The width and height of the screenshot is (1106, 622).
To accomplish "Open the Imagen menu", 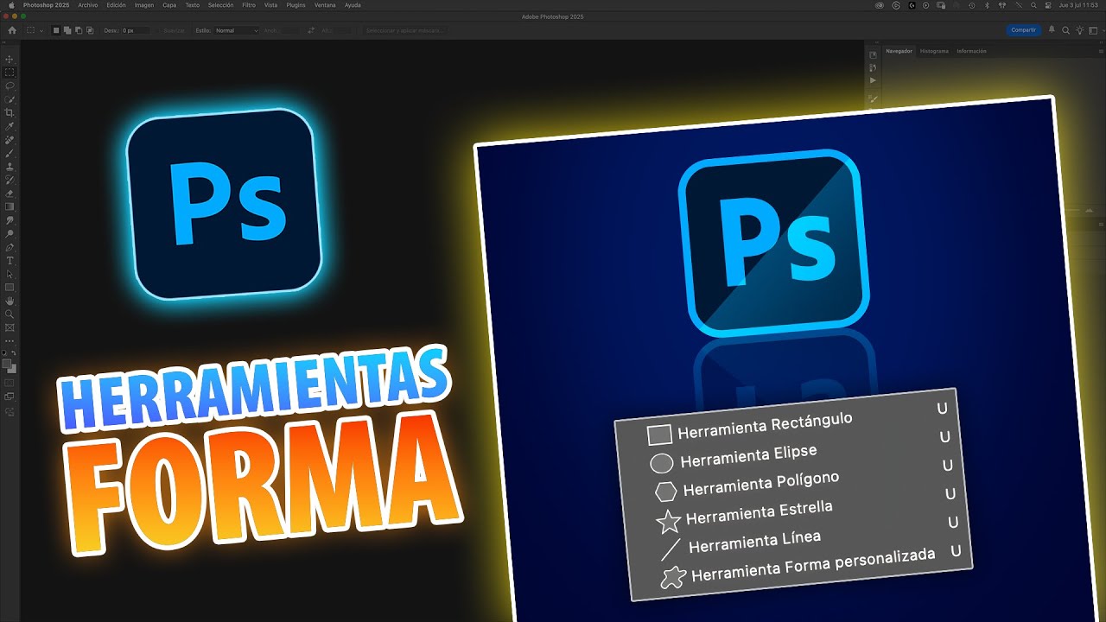I will click(x=144, y=5).
